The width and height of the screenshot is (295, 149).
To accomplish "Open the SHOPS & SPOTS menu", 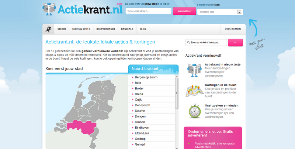I will pos(81,29).
